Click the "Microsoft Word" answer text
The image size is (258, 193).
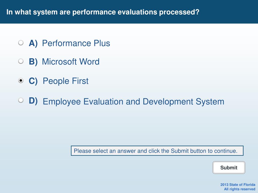pos(71,62)
